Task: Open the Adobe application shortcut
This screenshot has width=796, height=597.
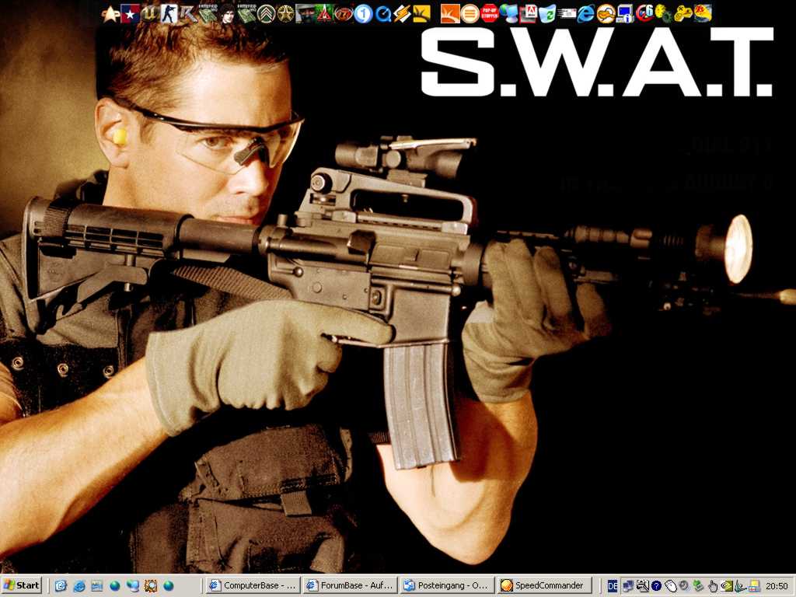Action: click(528, 14)
